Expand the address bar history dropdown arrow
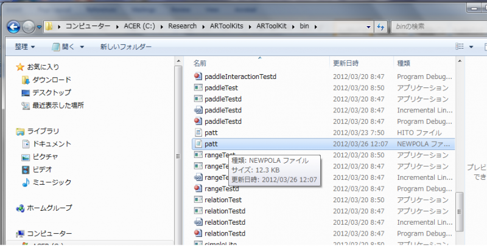Screen dimensions: 487x246 [x=368, y=27]
